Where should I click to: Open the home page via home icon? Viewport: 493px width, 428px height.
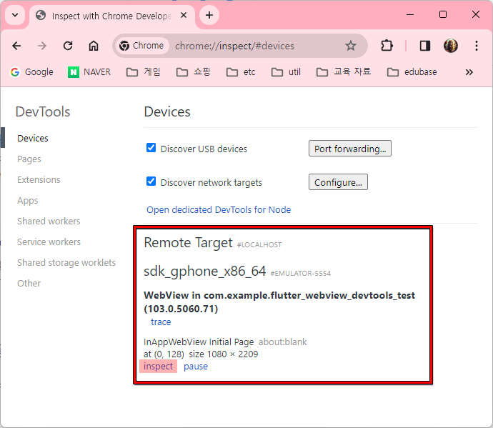coord(94,46)
